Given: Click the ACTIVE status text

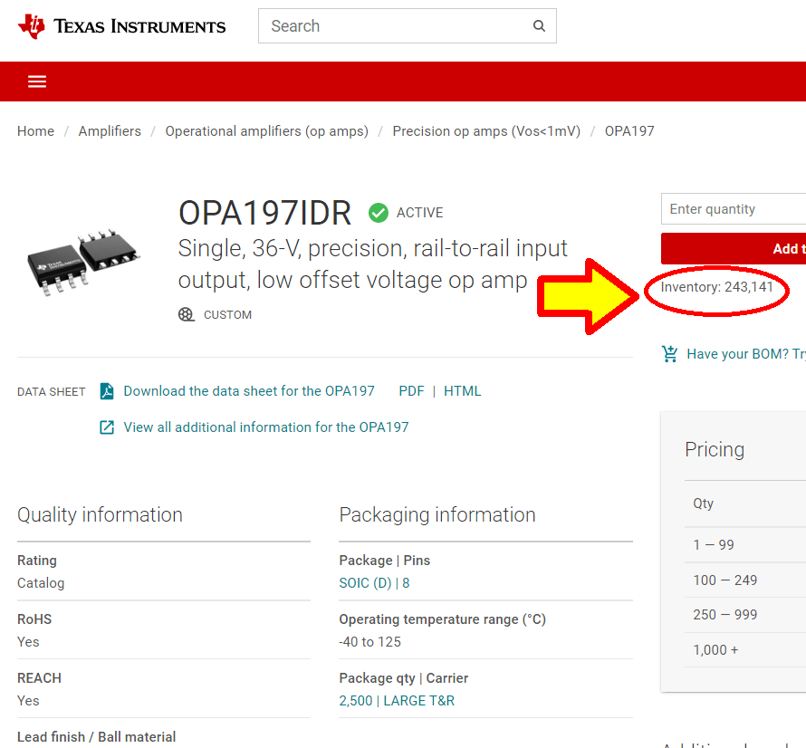Looking at the screenshot, I should [x=419, y=213].
